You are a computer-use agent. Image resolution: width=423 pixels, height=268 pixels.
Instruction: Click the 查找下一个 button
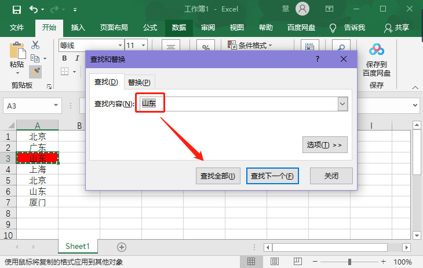click(272, 176)
